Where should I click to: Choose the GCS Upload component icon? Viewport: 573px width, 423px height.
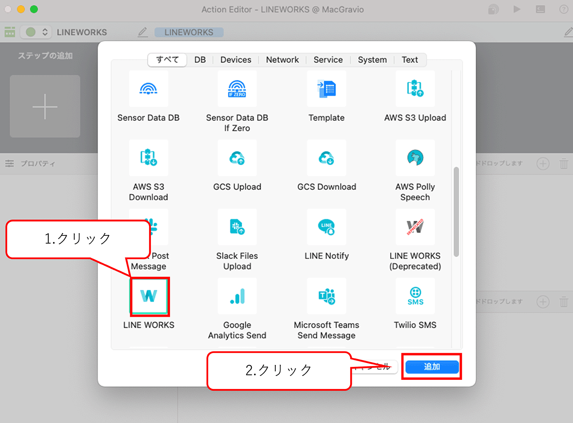pos(237,157)
